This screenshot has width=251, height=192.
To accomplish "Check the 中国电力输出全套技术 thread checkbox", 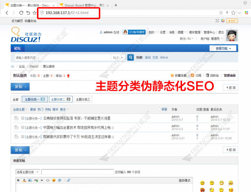I will point(23,127).
